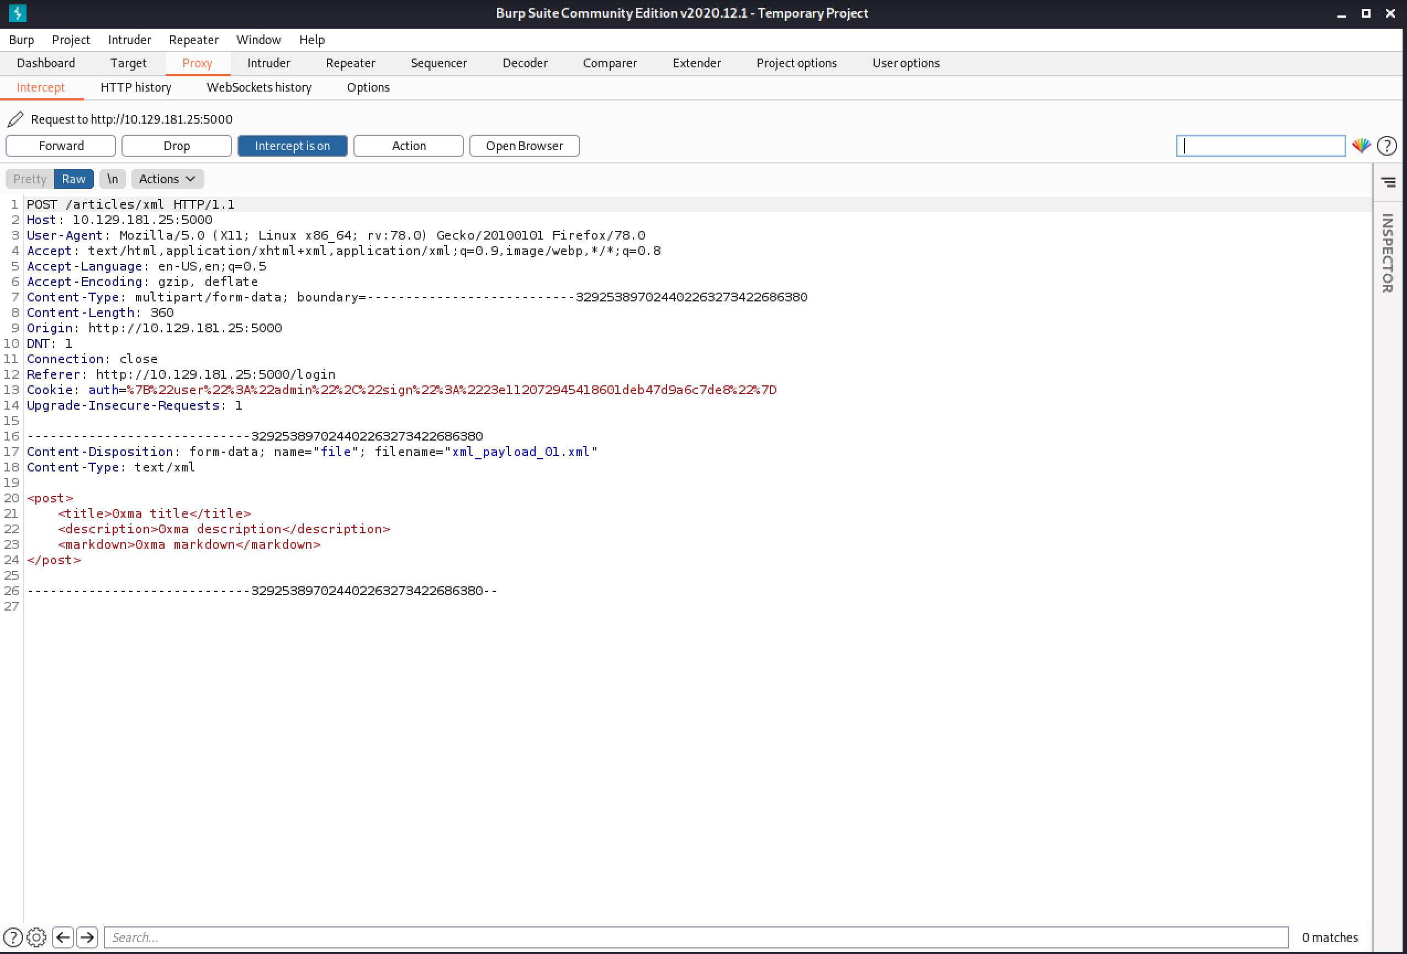The height and width of the screenshot is (954, 1407).
Task: Select the Intercept sub-tab
Action: 40,88
